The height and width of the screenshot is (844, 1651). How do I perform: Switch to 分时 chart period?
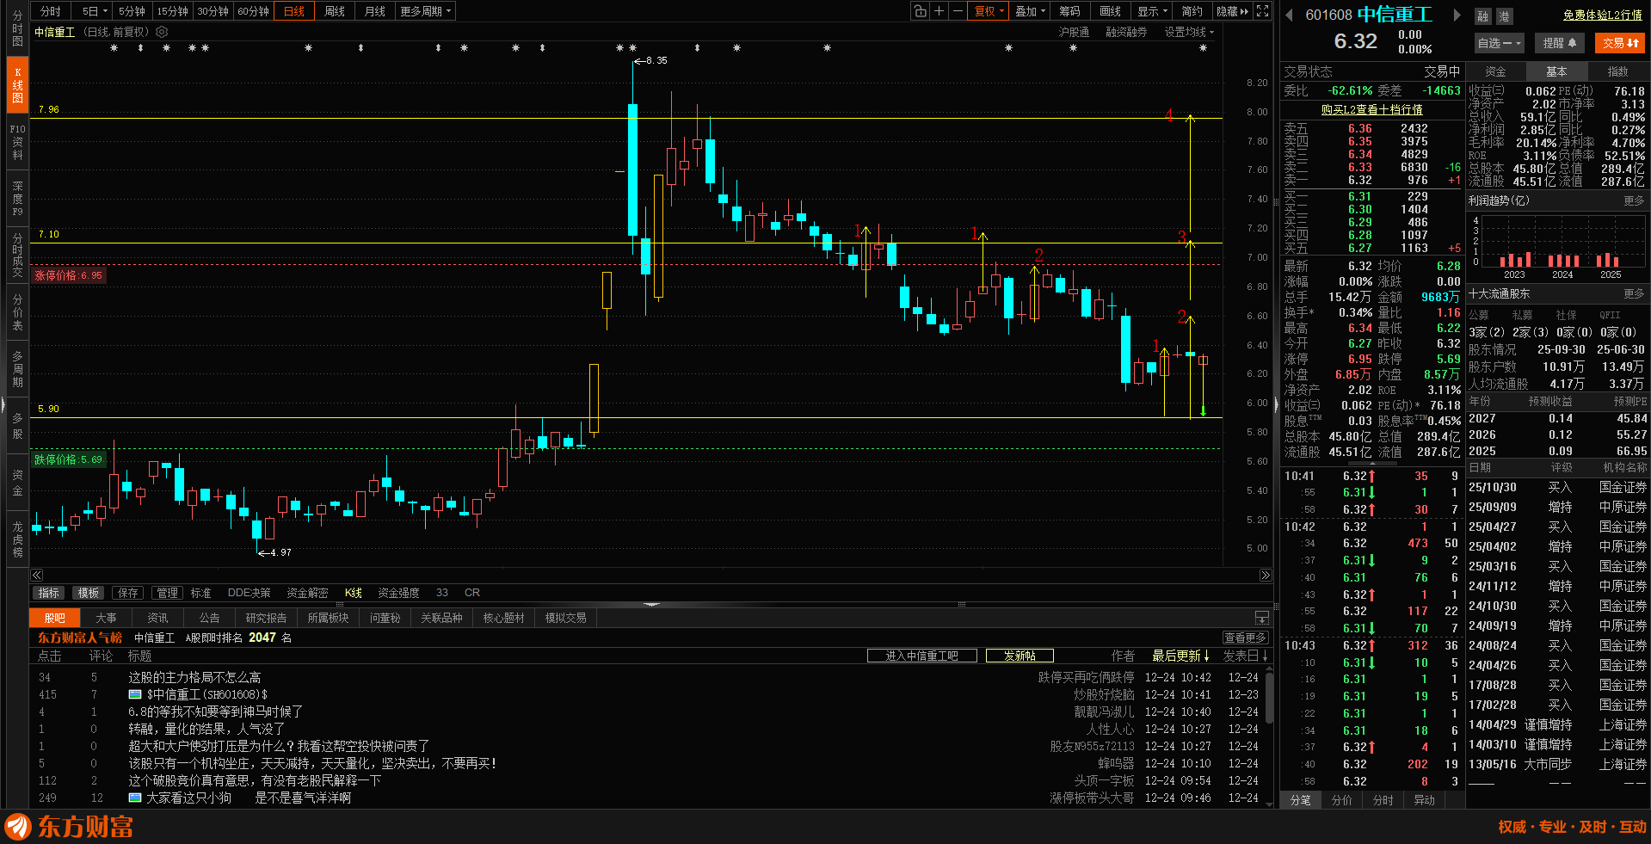pyautogui.click(x=51, y=11)
